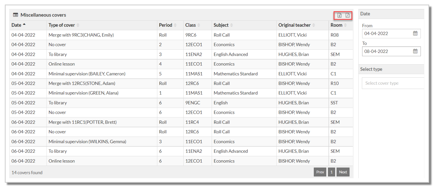
Task: Sort table by Original teacher column
Action: click(x=314, y=25)
